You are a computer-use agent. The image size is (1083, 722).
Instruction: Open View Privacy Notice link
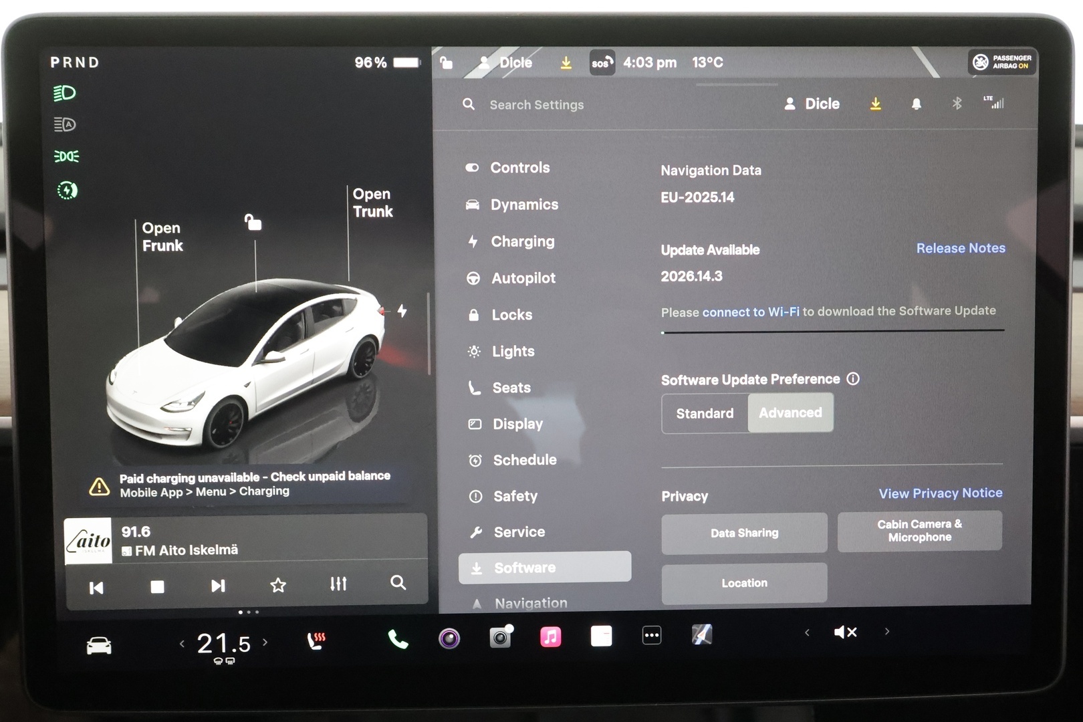click(940, 493)
